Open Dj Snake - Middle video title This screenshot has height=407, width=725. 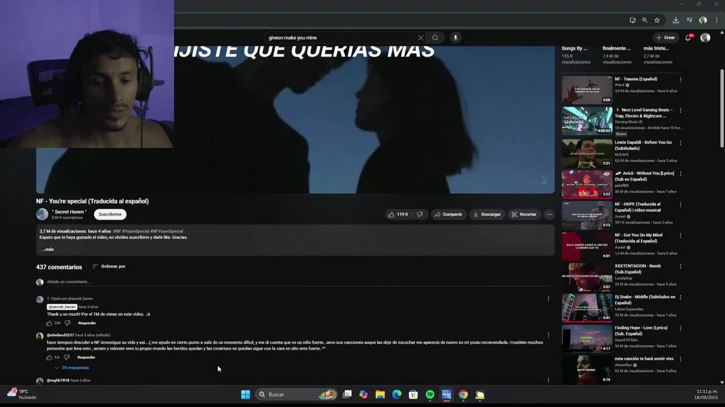(645, 300)
